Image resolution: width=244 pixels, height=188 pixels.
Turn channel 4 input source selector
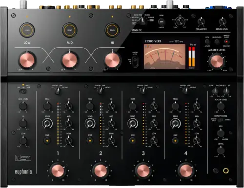(x=185, y=91)
